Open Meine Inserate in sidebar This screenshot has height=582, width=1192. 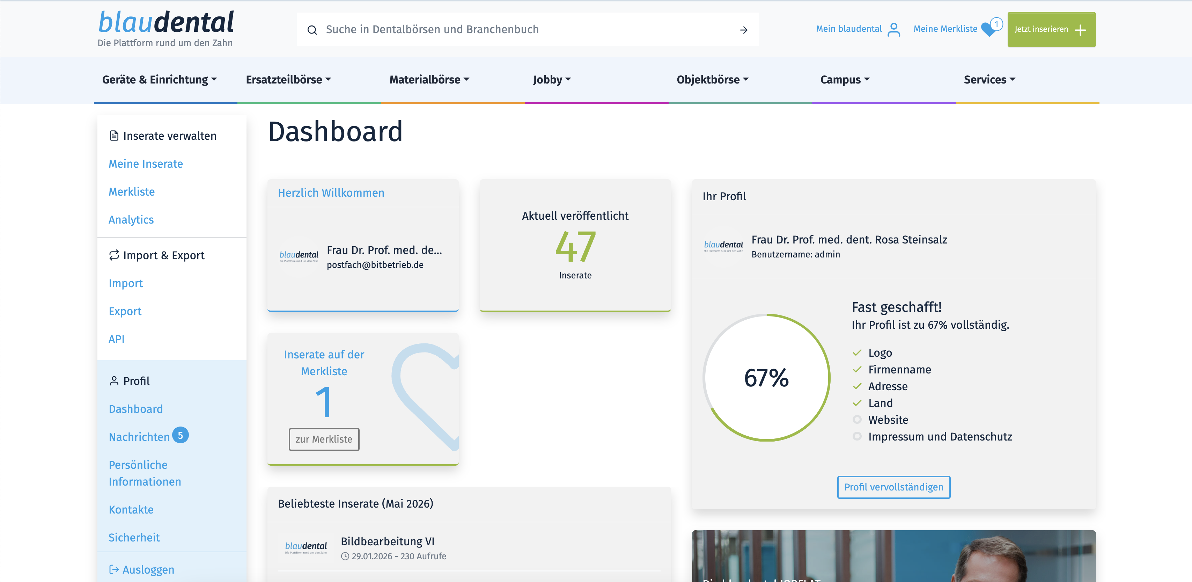click(146, 164)
